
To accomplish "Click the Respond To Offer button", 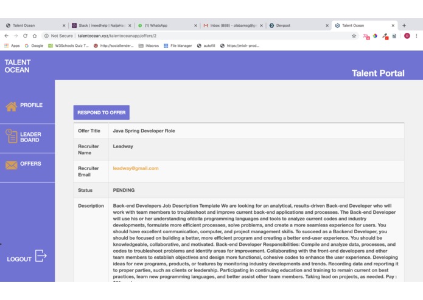I will [x=102, y=112].
